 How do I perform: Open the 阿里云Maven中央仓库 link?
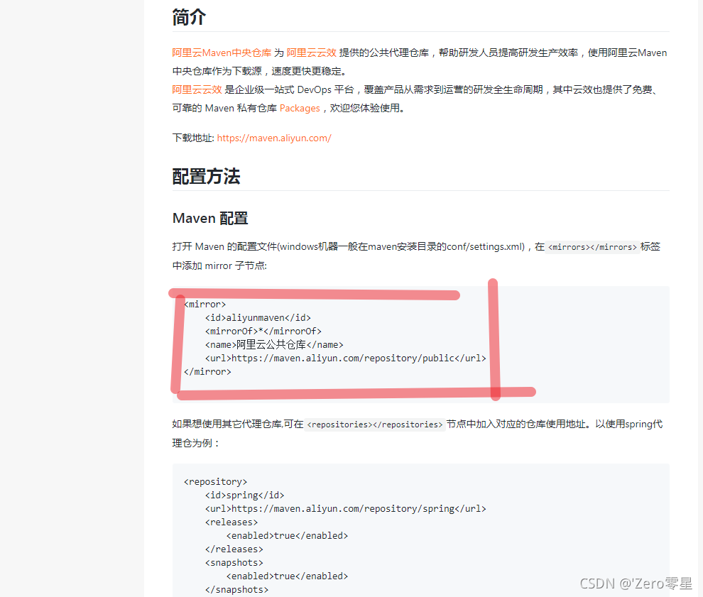pyautogui.click(x=222, y=53)
